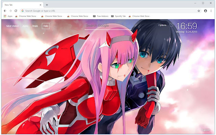Close the New Tab tab
216x135 pixels.
tap(40, 5)
